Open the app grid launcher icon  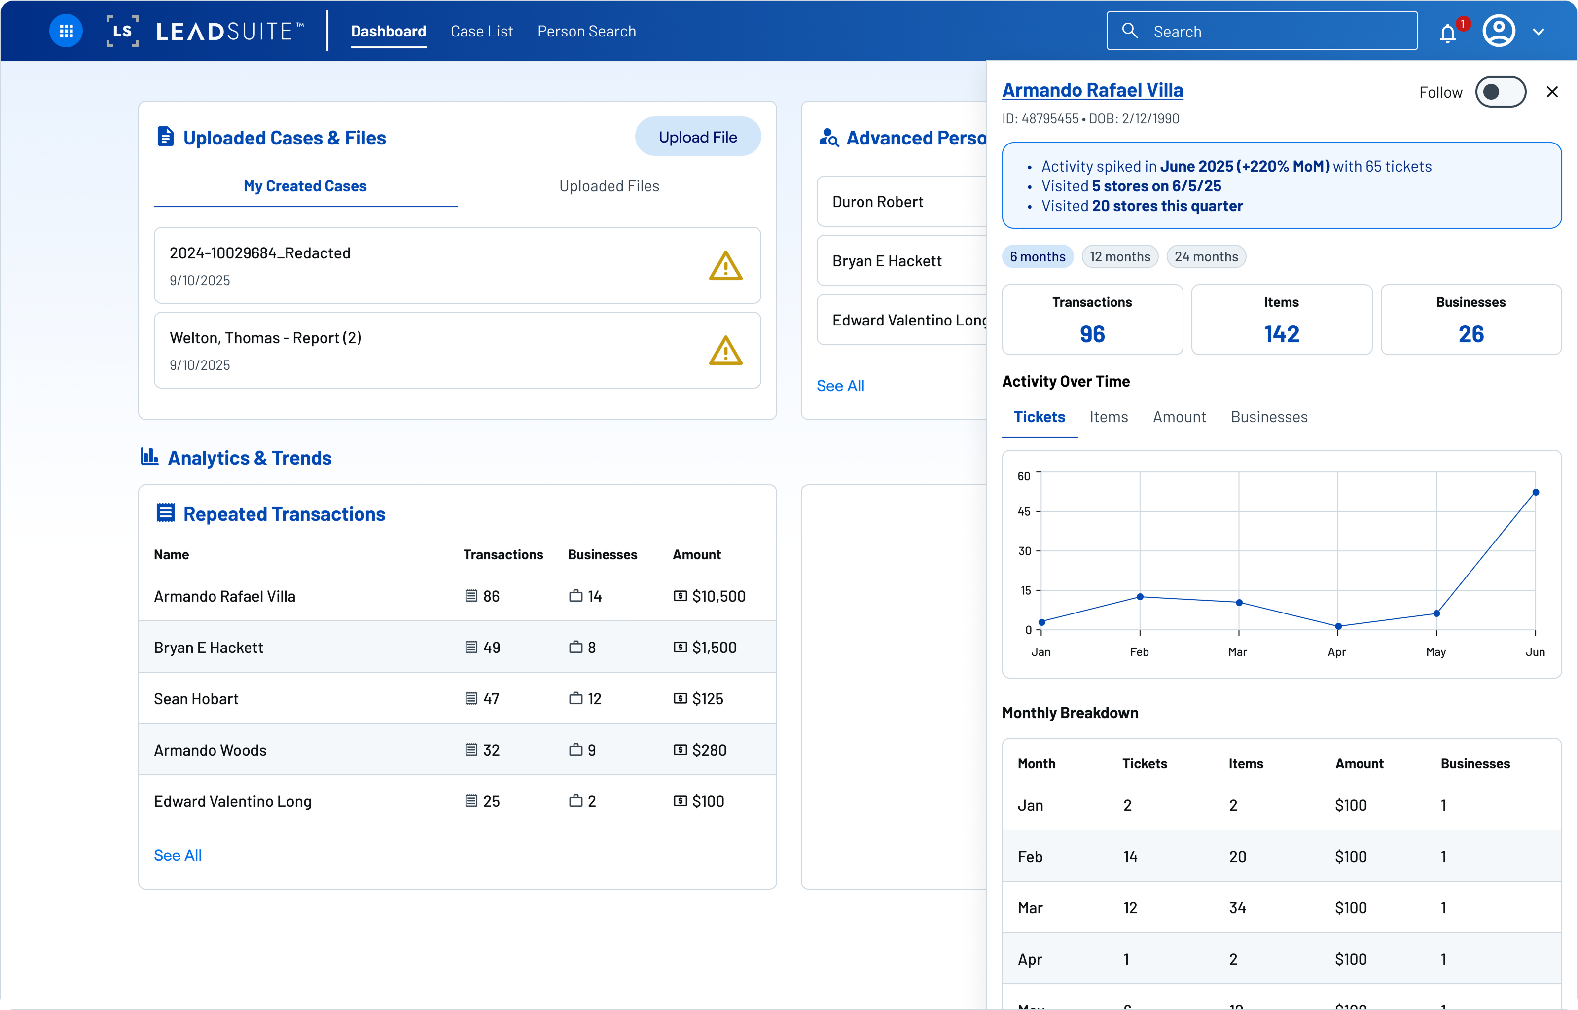(x=66, y=31)
